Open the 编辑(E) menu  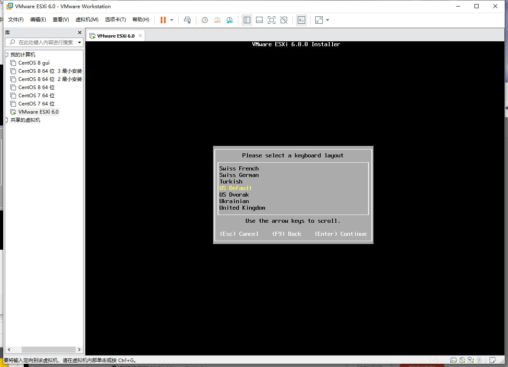point(38,20)
